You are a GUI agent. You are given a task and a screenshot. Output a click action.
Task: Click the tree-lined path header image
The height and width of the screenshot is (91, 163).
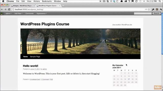click(80, 41)
